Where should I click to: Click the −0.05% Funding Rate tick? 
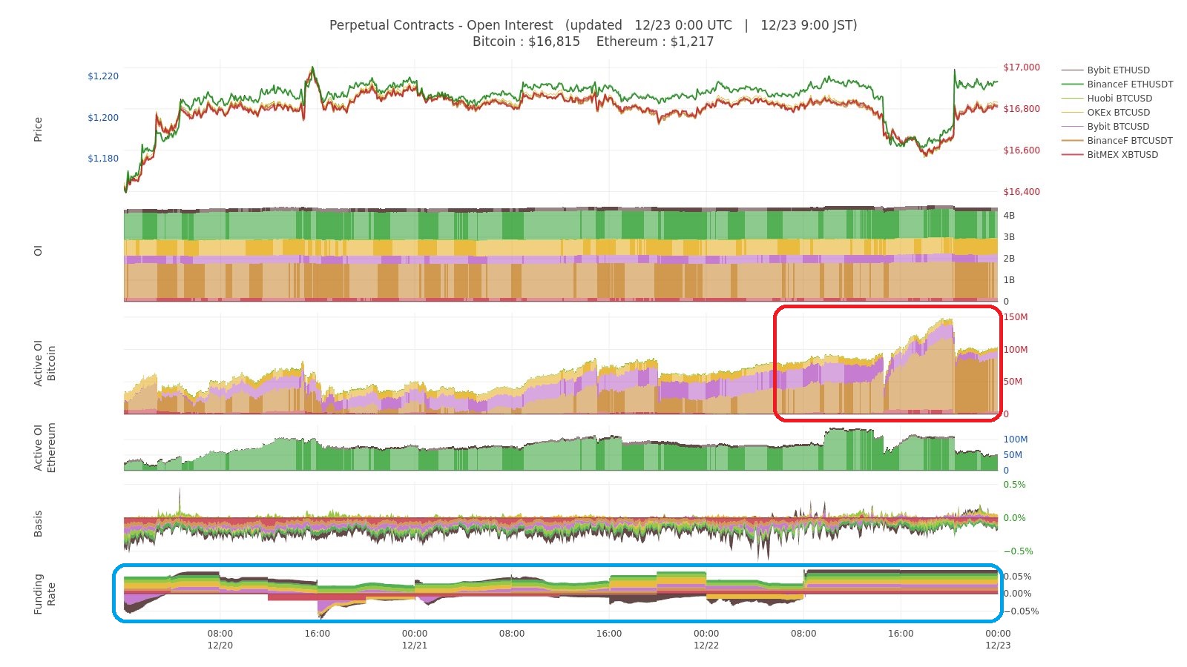(1021, 611)
